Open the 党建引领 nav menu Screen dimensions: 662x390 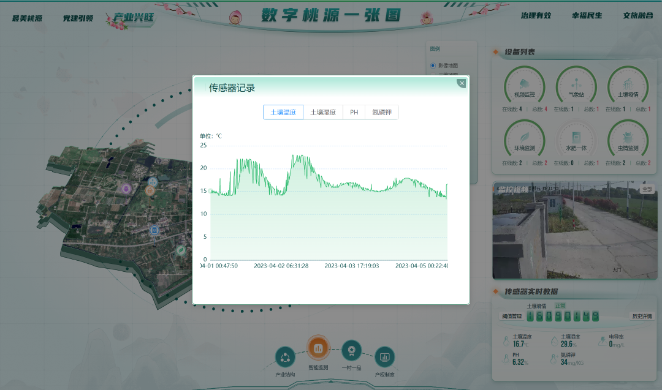pos(78,18)
